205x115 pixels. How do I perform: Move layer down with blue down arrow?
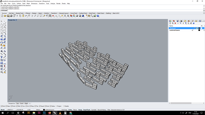pyautogui.click(x=181, y=23)
